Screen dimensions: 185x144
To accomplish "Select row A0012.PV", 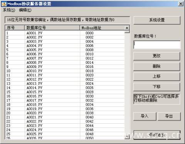I will 65,79.
